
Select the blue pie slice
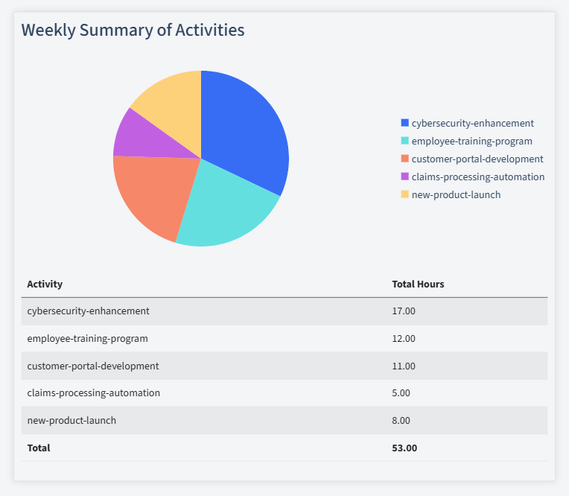coord(247,134)
